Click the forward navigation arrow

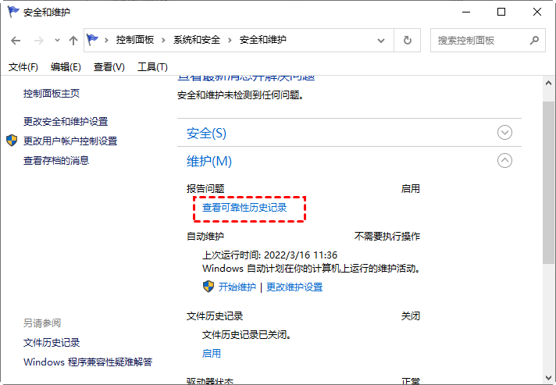pos(37,40)
